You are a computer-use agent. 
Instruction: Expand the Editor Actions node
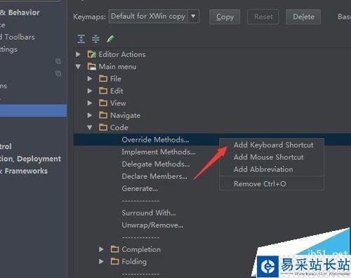tap(78, 54)
